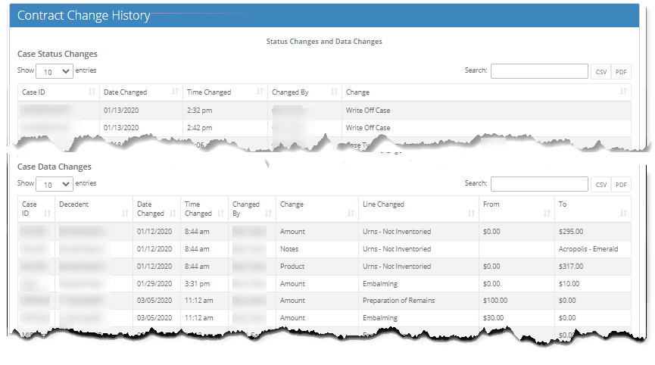This screenshot has width=655, height=365.
Task: Sort Case Data table by From column
Action: tap(516, 209)
